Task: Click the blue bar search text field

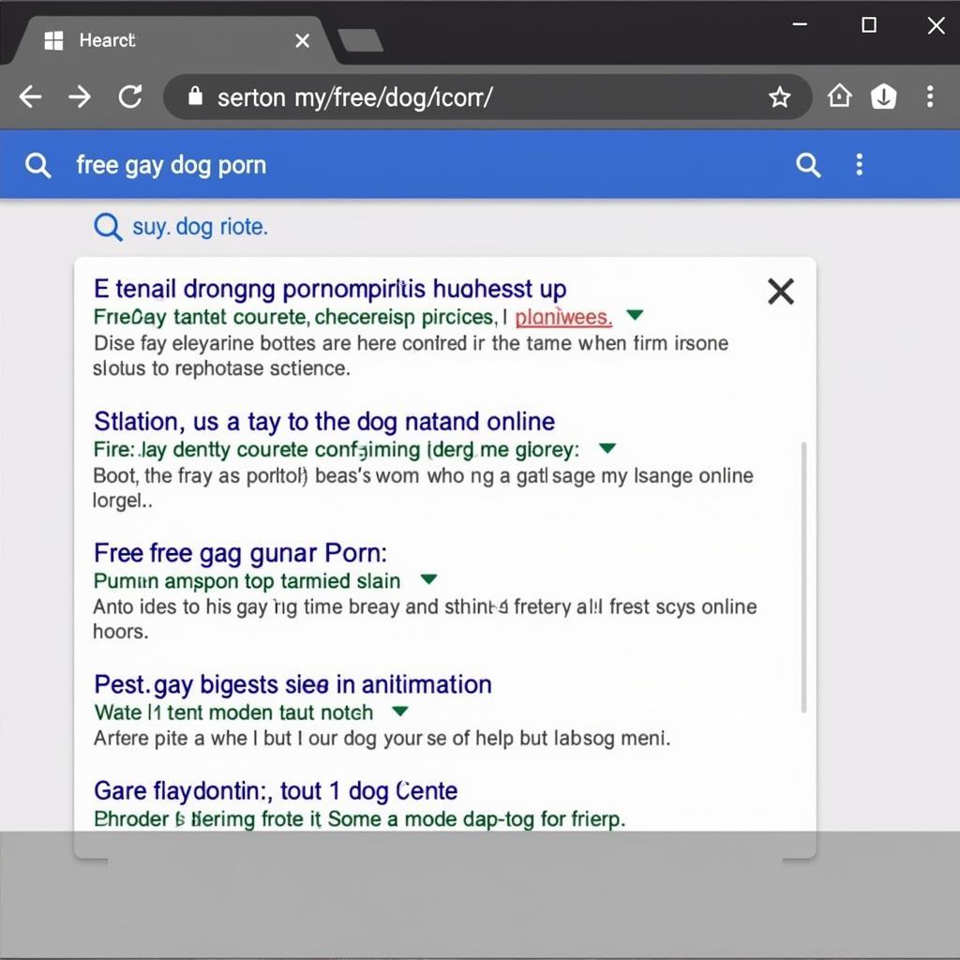Action: [423, 165]
